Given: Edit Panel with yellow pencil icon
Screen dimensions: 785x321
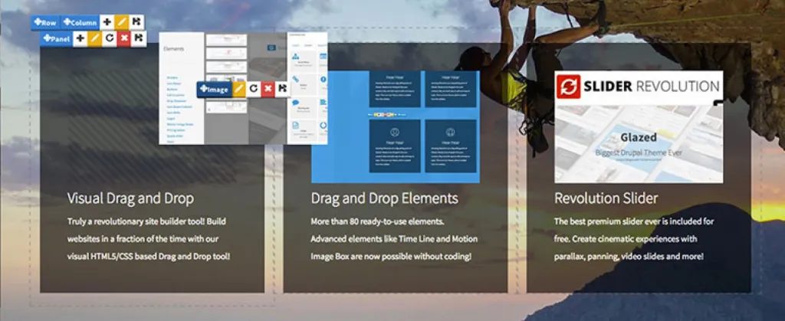Looking at the screenshot, I should pyautogui.click(x=95, y=38).
